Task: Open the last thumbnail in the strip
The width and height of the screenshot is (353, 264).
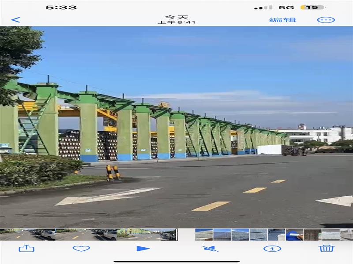Action: (346, 235)
